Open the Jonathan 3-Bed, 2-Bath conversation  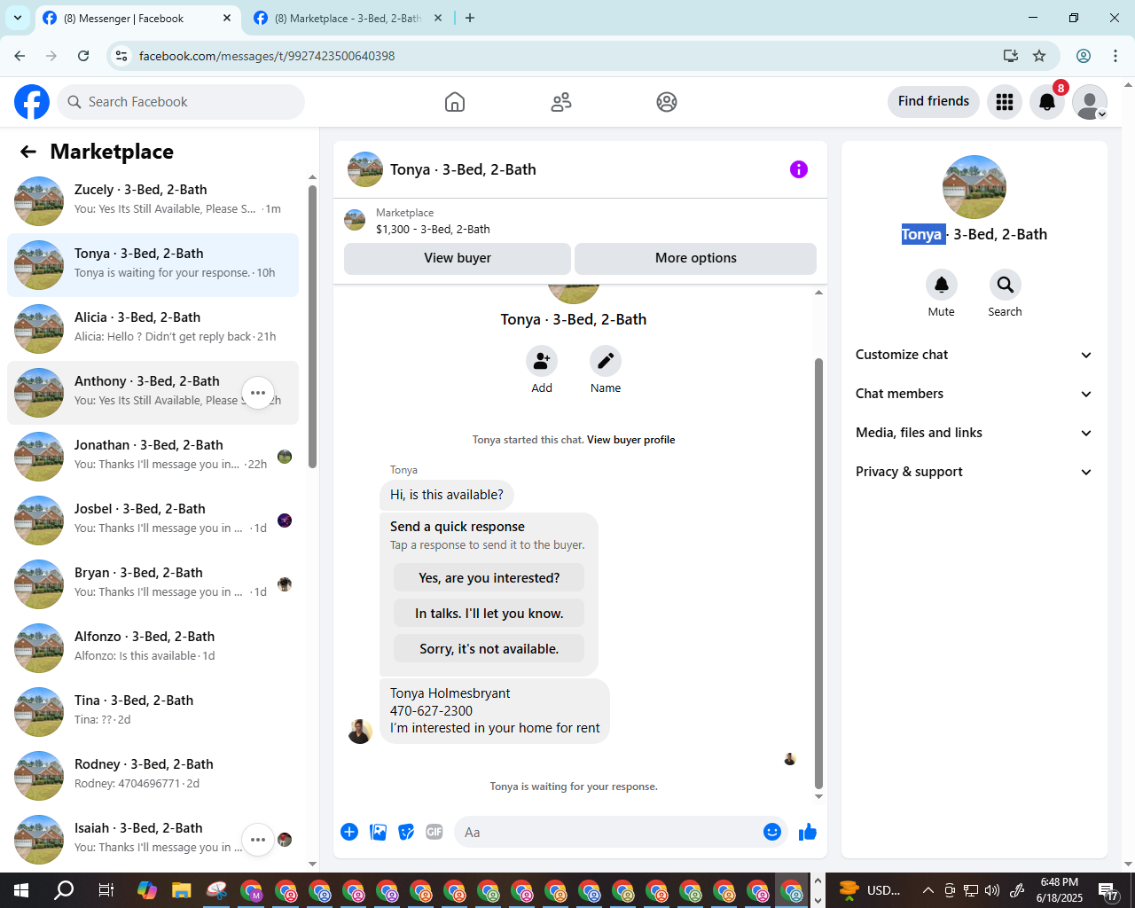point(153,457)
